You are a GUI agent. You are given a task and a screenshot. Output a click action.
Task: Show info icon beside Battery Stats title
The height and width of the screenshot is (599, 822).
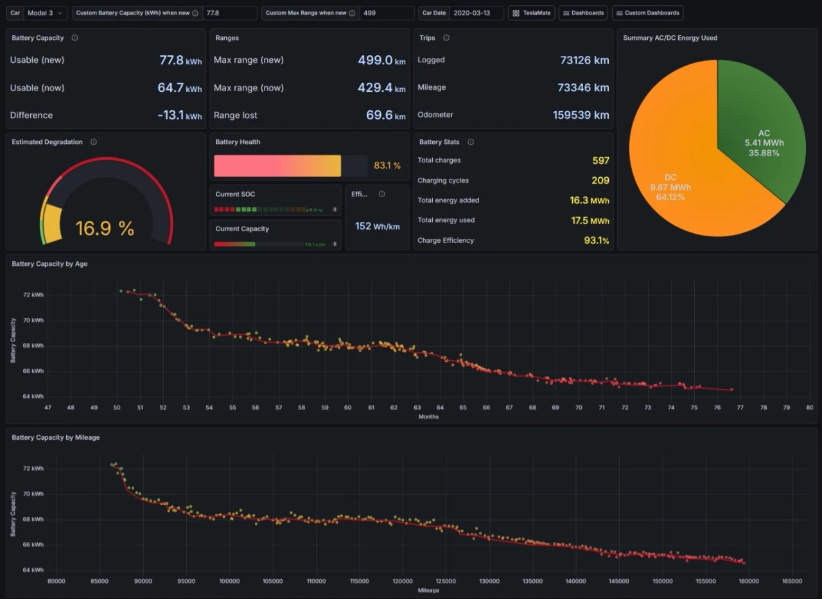click(x=471, y=142)
